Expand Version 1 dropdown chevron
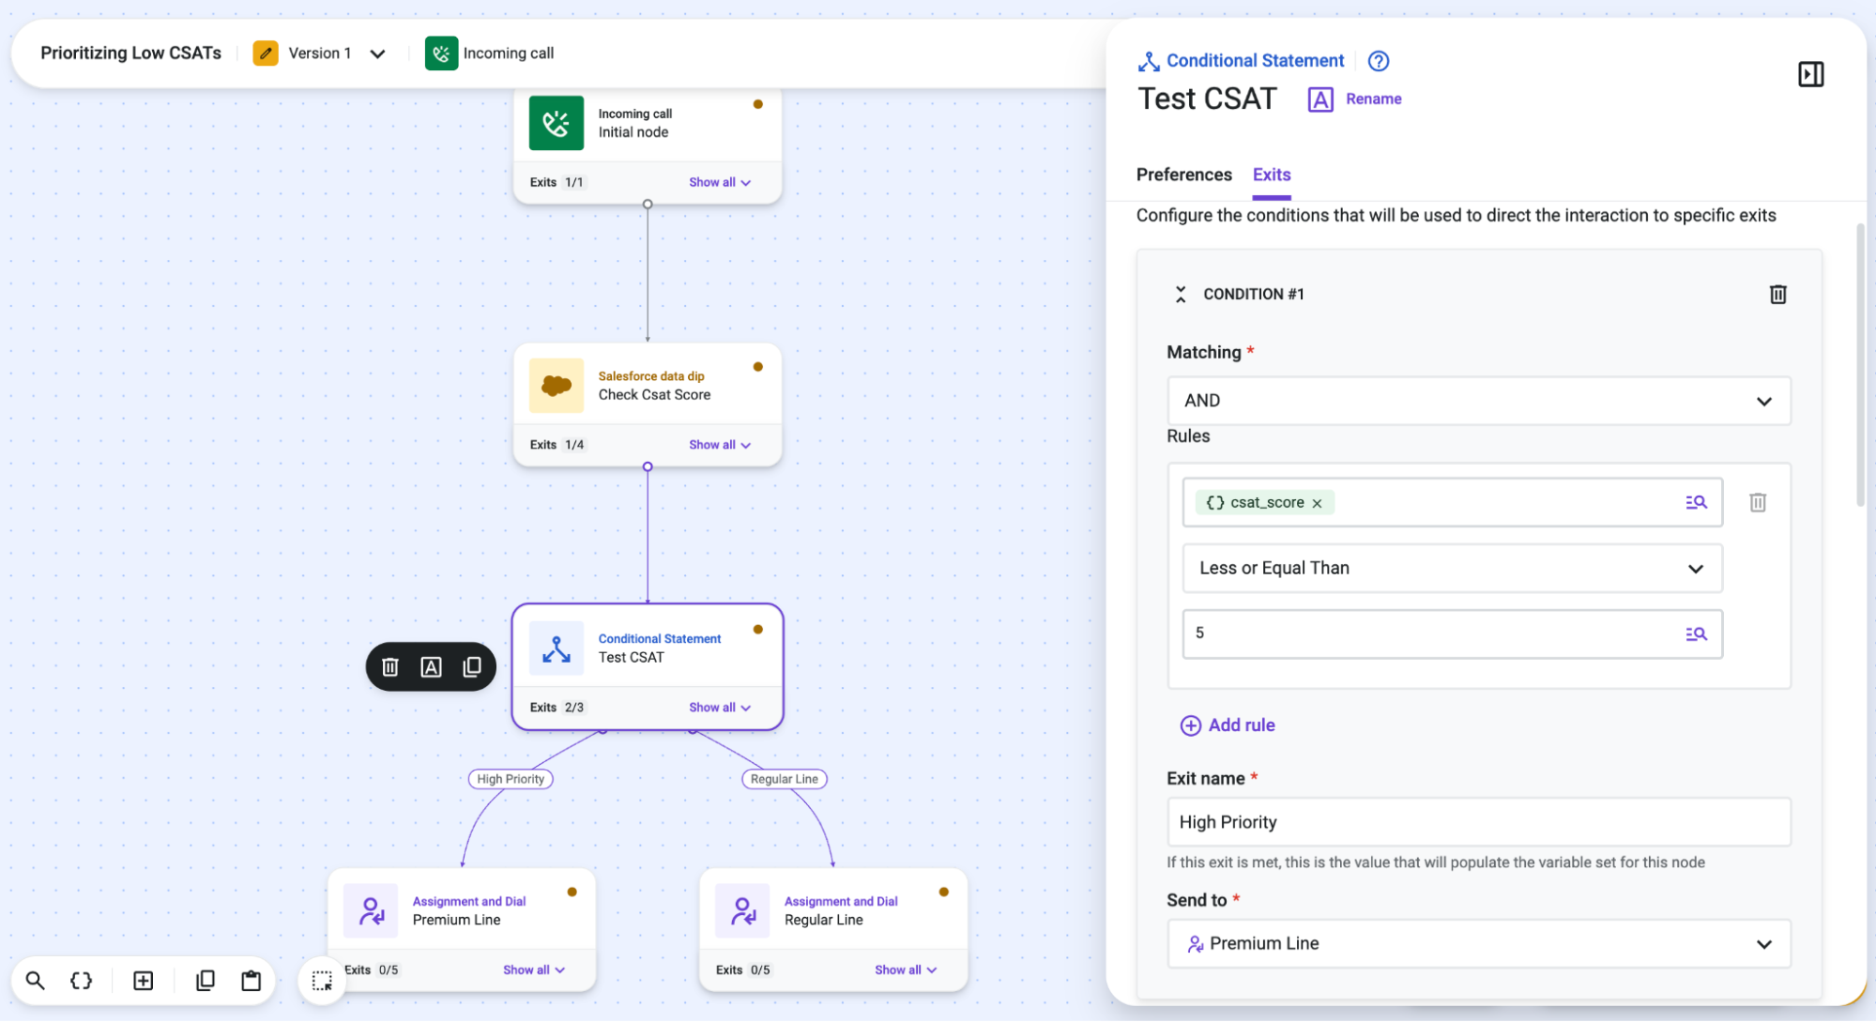 point(377,53)
